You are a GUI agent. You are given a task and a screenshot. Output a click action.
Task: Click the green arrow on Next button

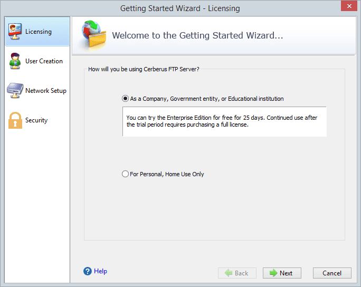click(273, 273)
